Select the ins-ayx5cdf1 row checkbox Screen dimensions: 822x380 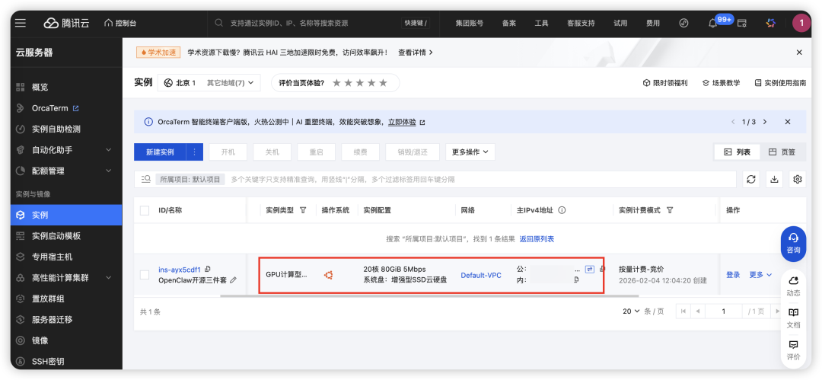coord(145,275)
